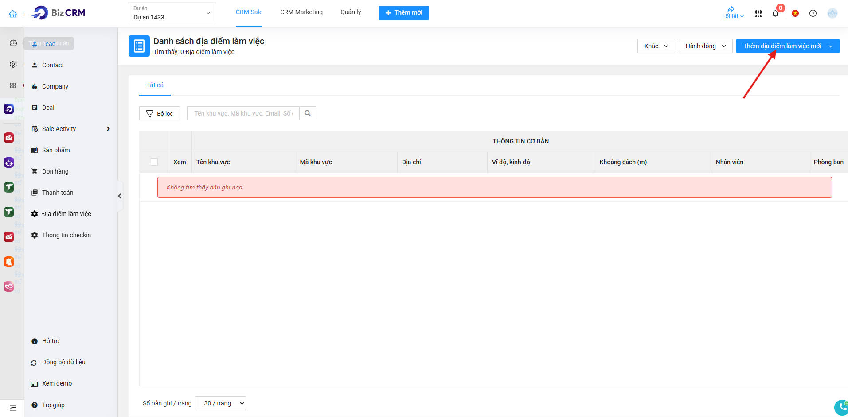Click the BizCRM logo
Viewport: 848px width, 417px height.
coord(59,13)
